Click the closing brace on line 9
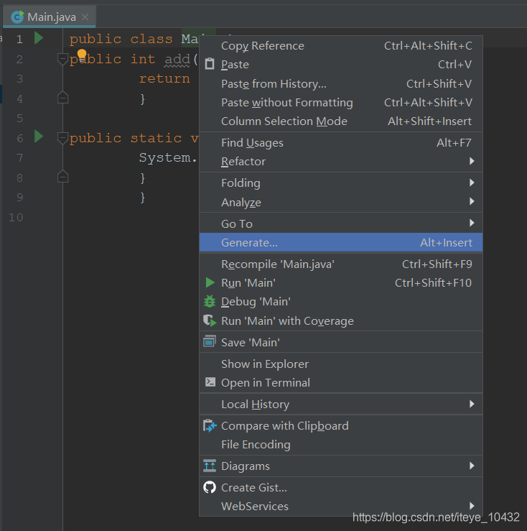Screen dimensions: 527x531 pyautogui.click(x=143, y=197)
